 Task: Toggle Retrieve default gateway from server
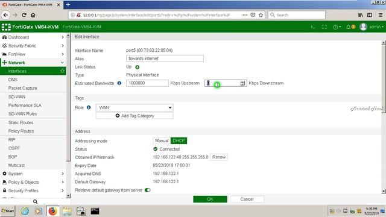147,190
